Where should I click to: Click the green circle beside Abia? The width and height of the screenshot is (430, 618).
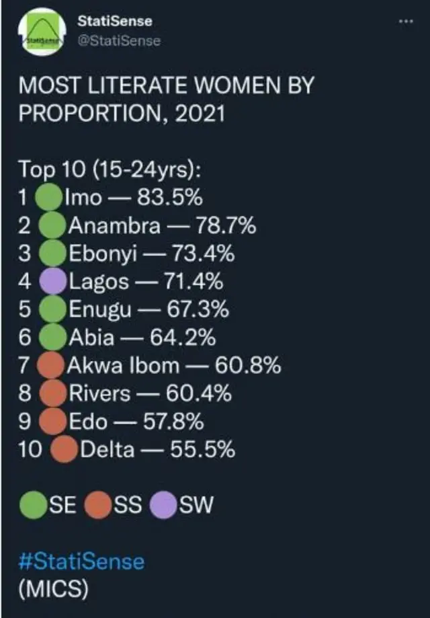pos(53,338)
